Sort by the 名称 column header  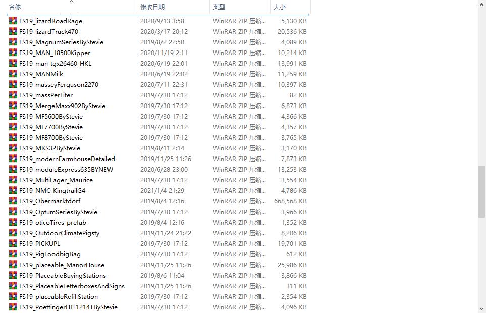[15, 7]
